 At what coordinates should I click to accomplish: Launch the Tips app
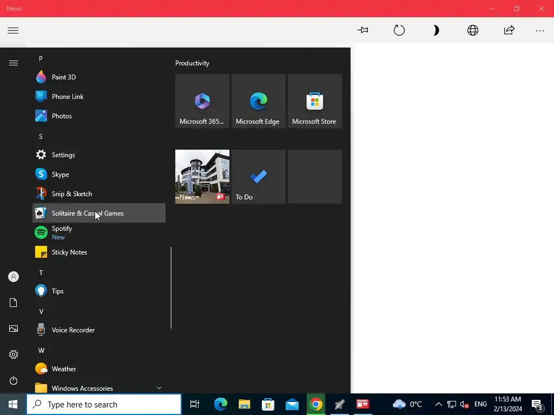point(99,291)
